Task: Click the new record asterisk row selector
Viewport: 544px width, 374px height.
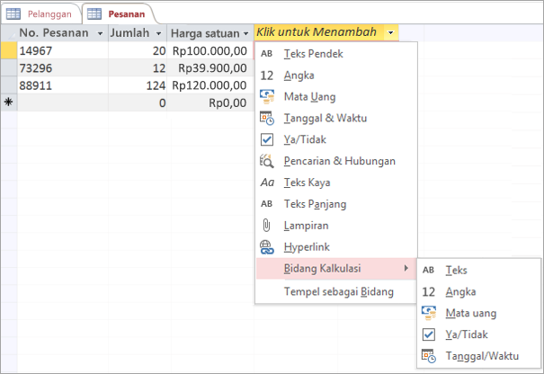Action: [9, 102]
